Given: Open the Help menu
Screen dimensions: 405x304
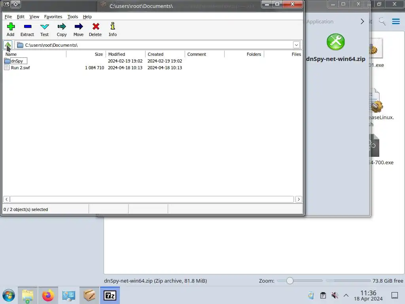Looking at the screenshot, I should point(87,17).
